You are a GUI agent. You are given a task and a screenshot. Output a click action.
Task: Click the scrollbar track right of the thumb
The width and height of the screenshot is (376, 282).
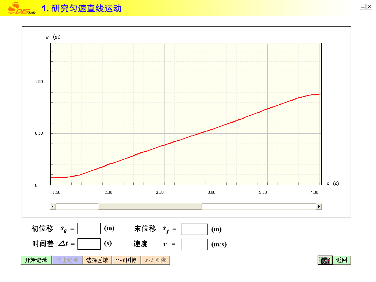click(x=259, y=207)
